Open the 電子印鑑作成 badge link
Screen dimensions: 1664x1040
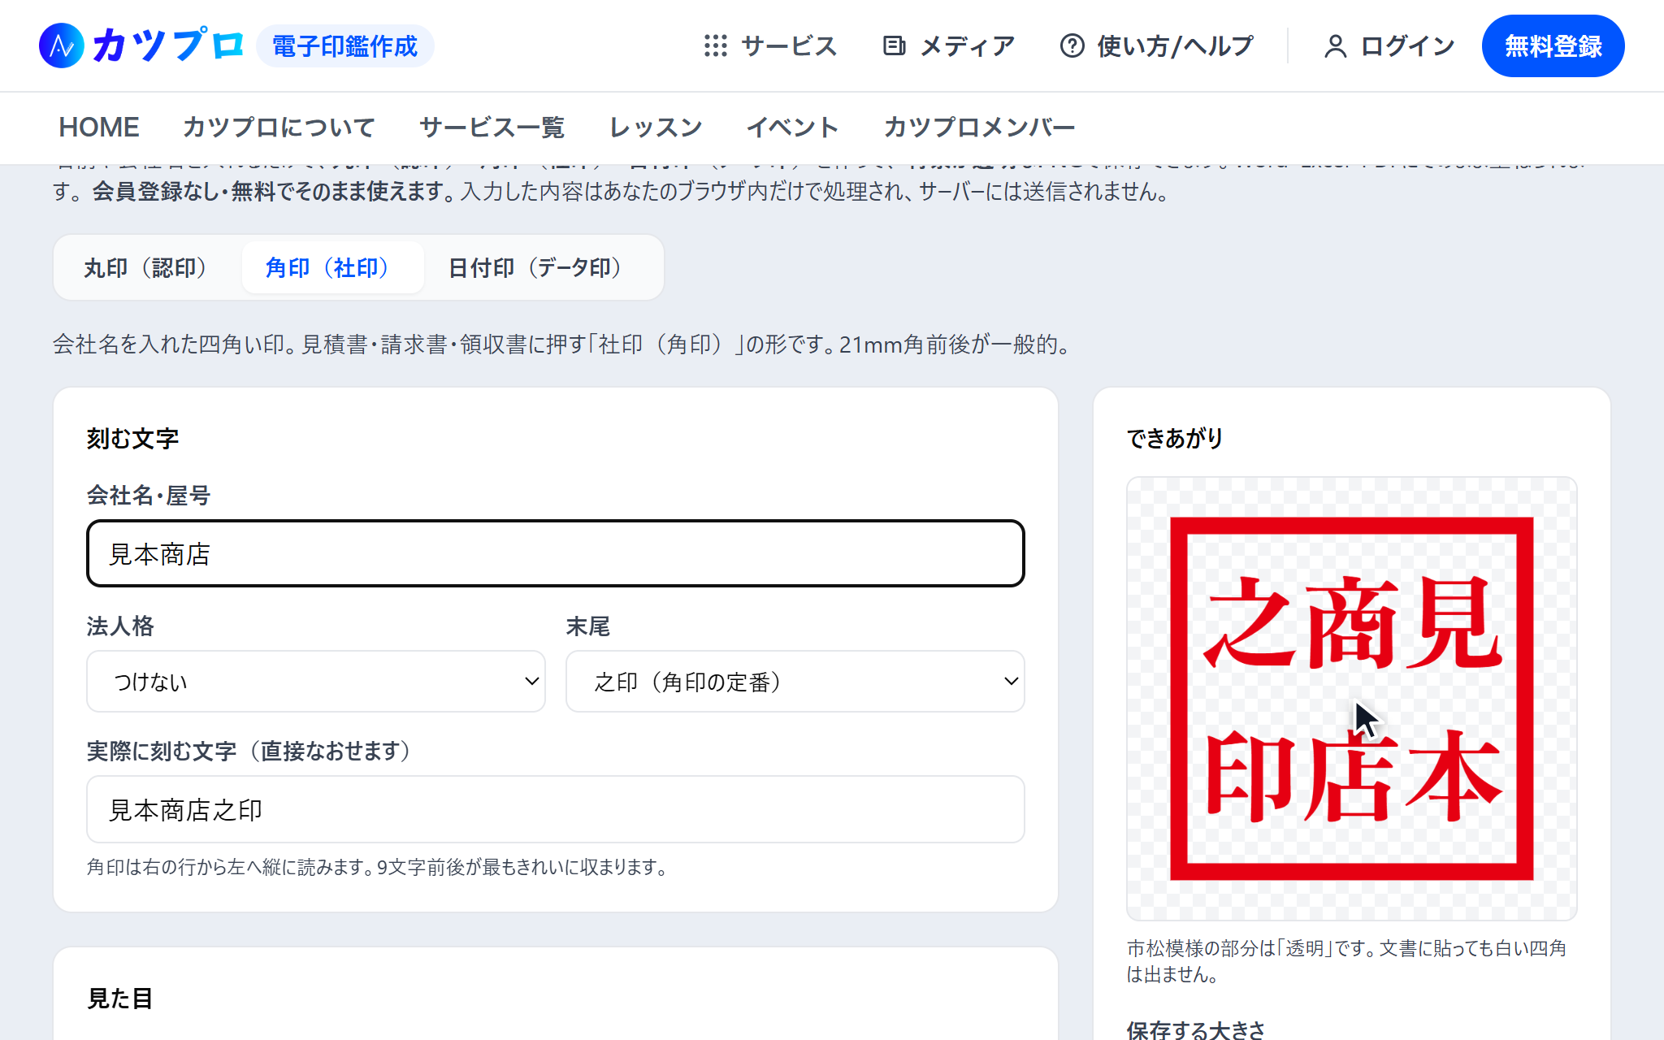point(344,46)
